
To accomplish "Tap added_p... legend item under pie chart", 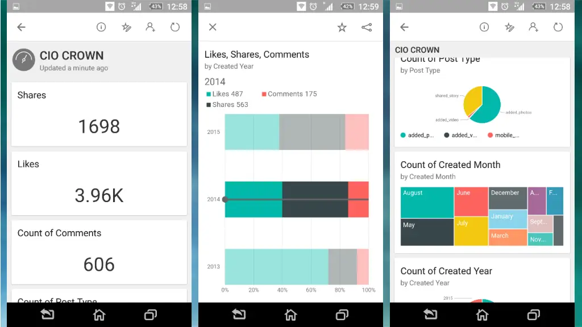I will (417, 135).
